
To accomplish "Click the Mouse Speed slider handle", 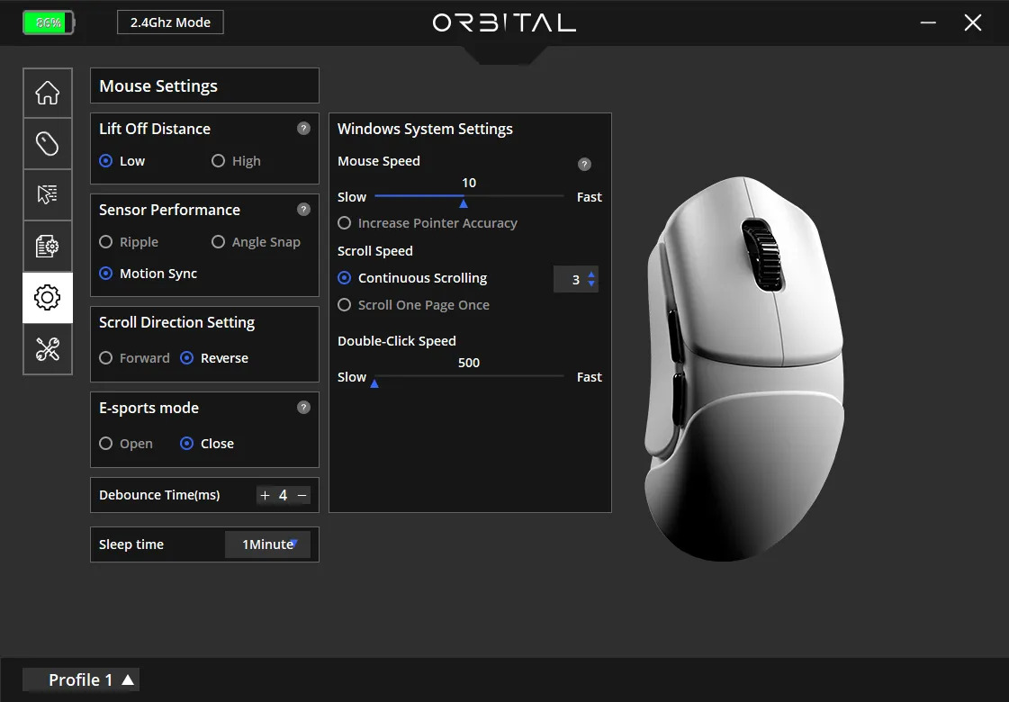I will tap(464, 202).
